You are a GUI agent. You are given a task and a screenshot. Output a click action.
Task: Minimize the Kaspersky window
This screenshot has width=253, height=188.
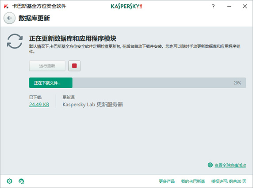[x=229, y=6]
